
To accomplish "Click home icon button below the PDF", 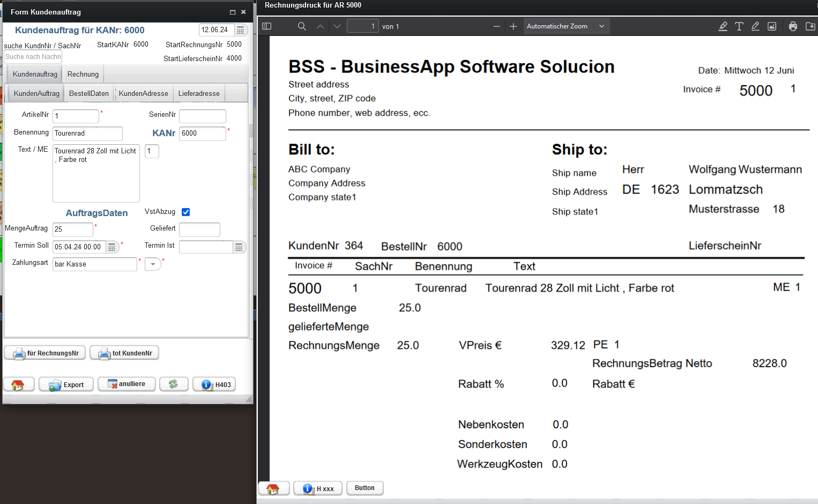I will point(273,488).
